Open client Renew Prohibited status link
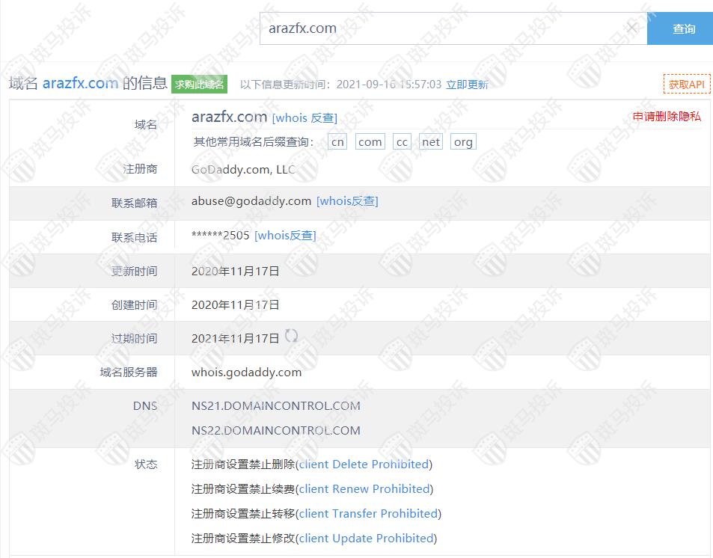 pos(364,488)
